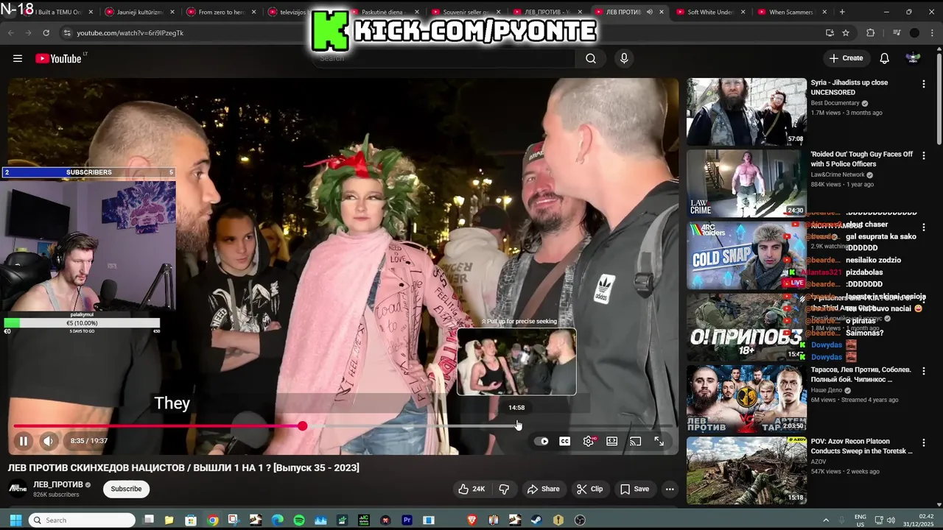The width and height of the screenshot is (943, 530).
Task: Save the video to a playlist
Action: [634, 489]
